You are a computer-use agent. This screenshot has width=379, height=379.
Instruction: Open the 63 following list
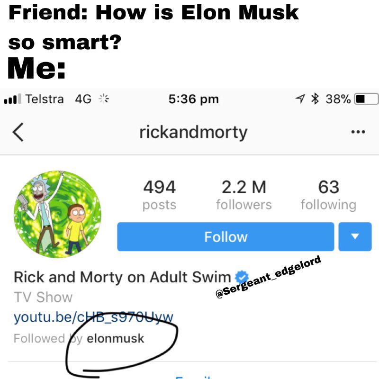coord(328,195)
